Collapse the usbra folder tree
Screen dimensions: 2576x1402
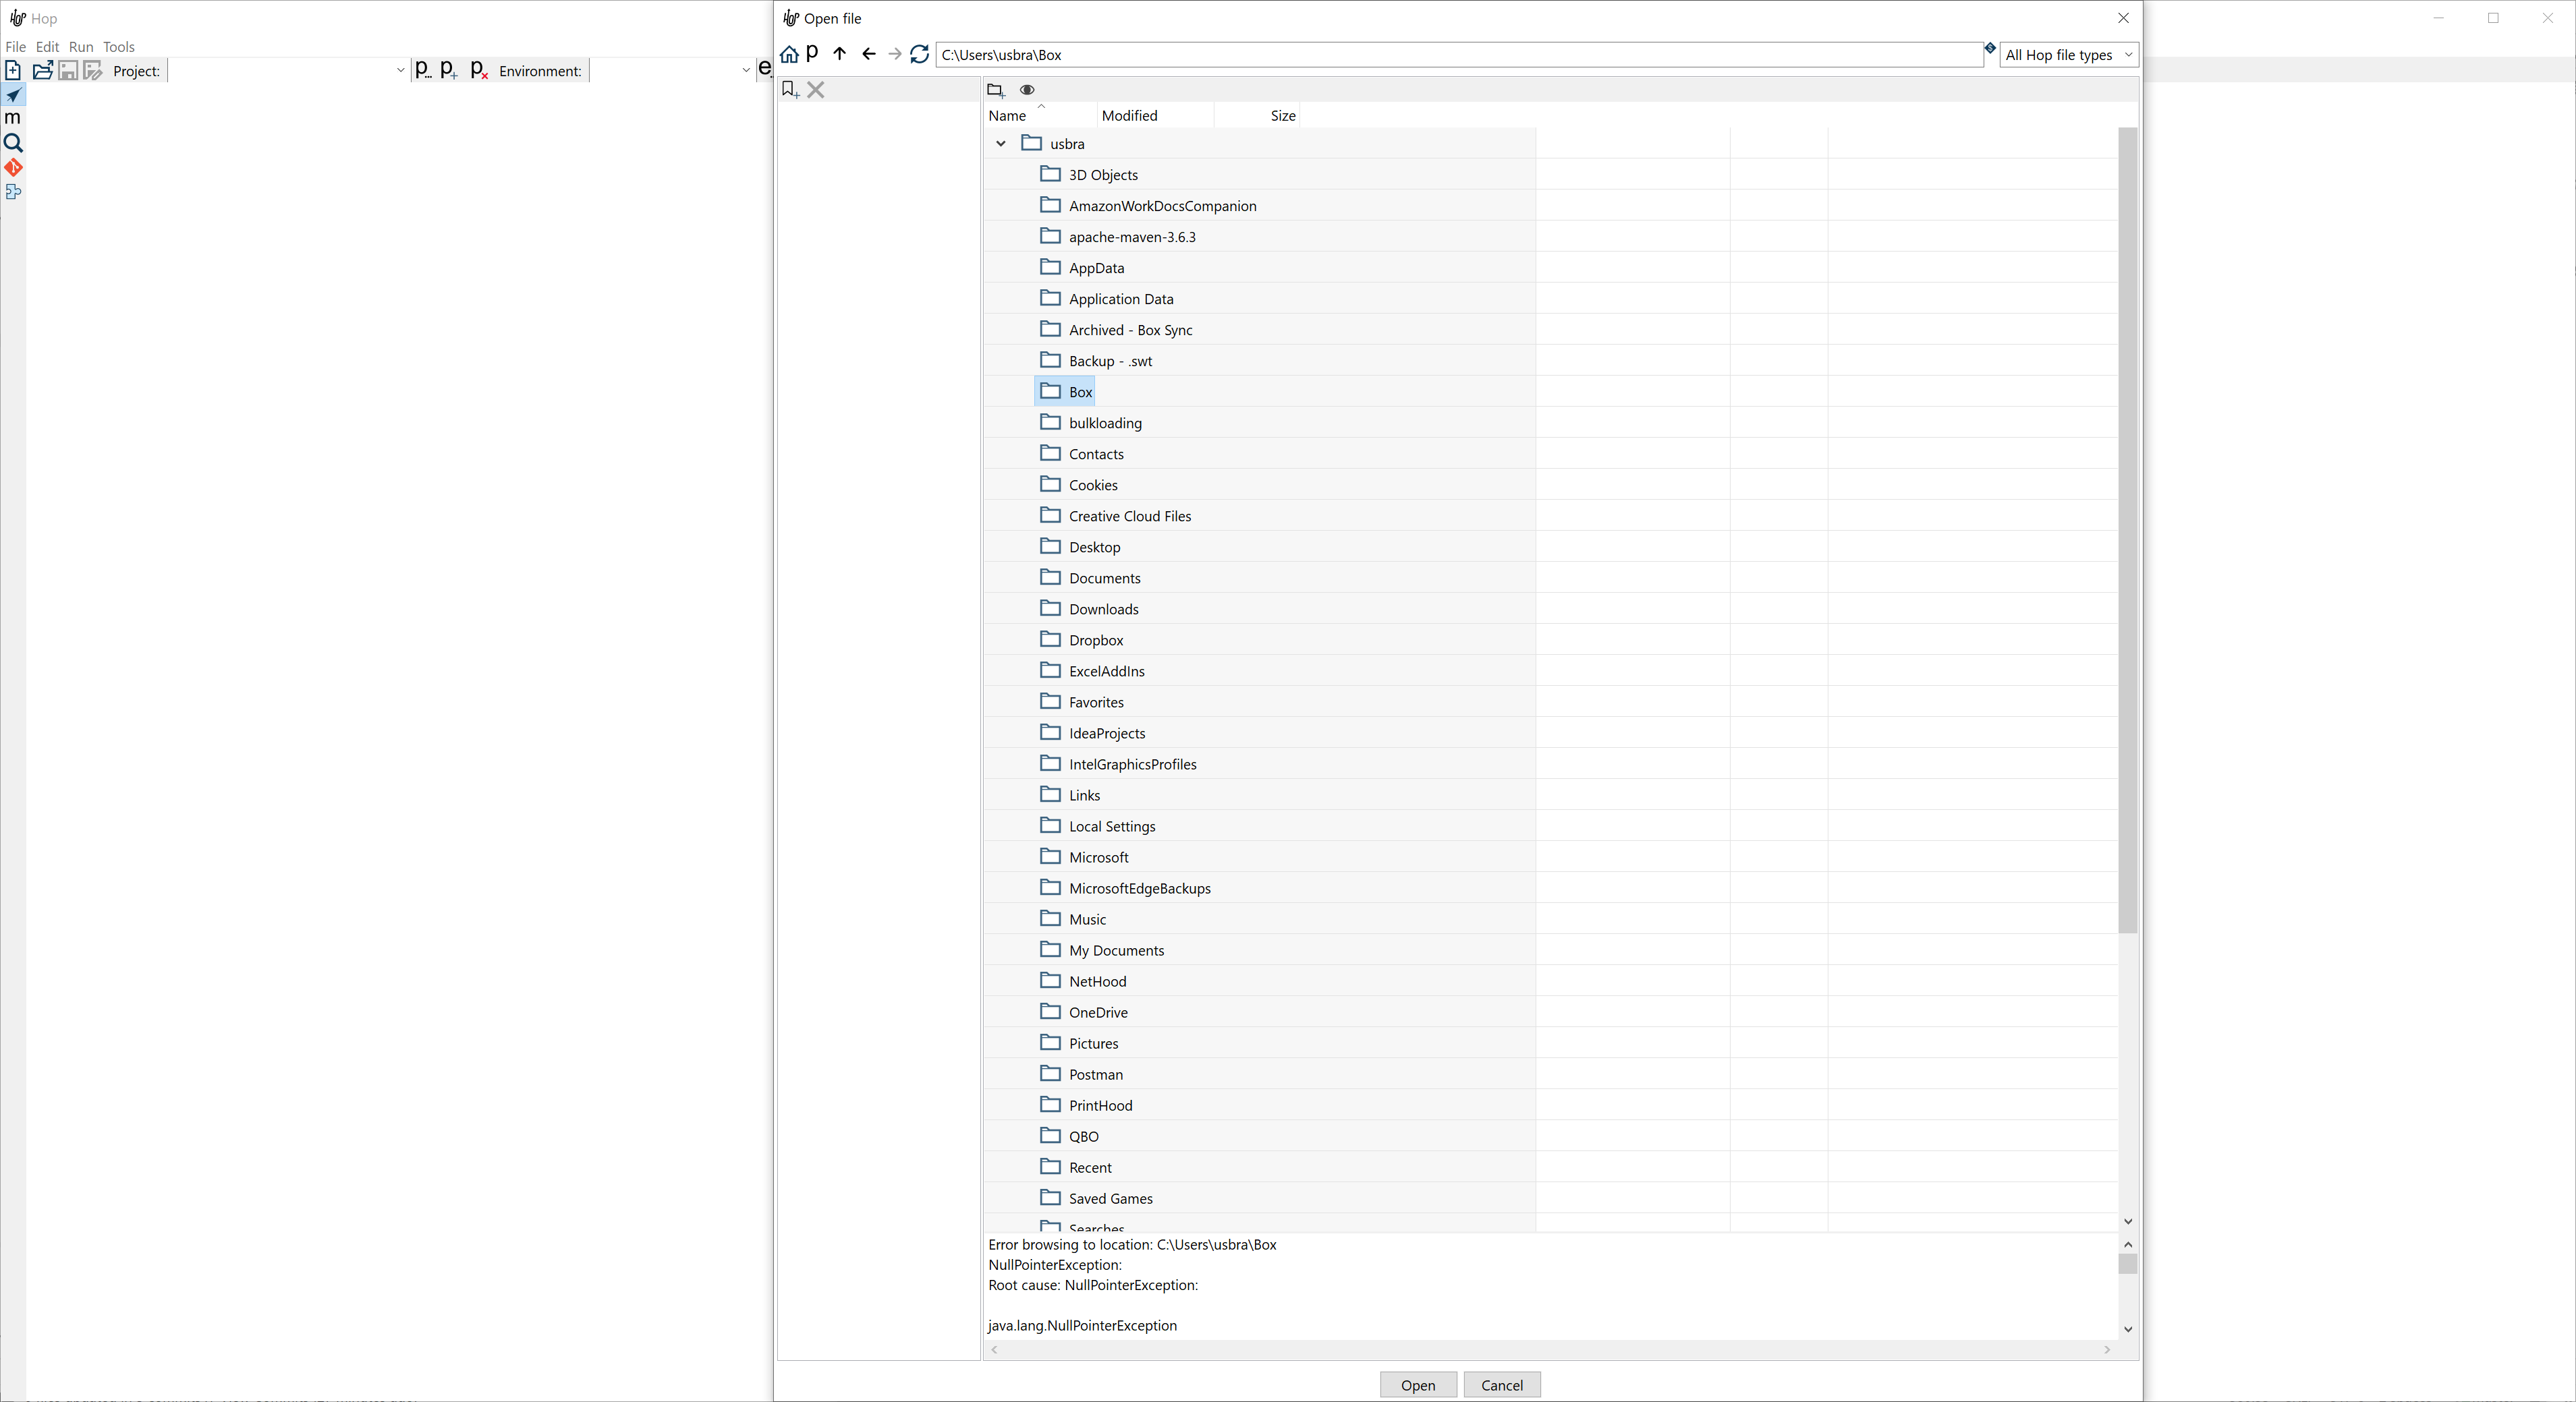(x=1000, y=144)
